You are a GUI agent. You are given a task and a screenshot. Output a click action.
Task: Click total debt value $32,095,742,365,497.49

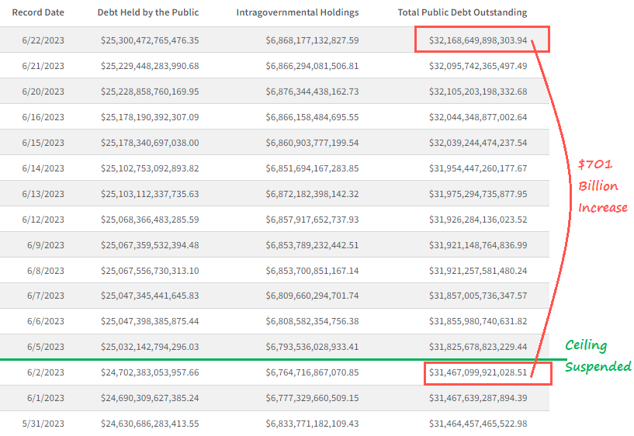click(x=478, y=66)
